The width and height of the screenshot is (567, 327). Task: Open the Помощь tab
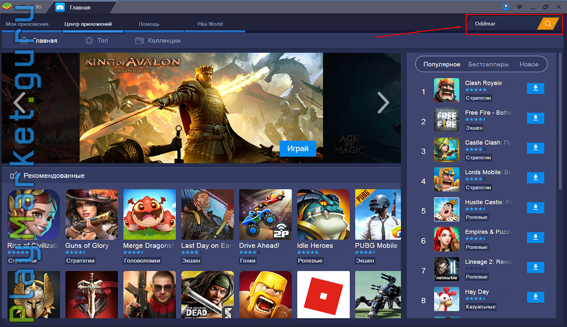[x=149, y=24]
